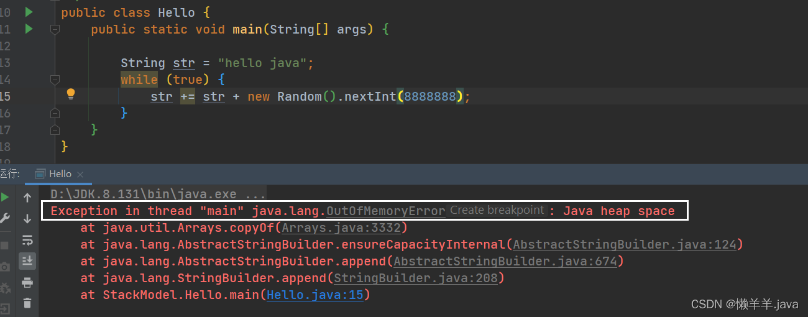Click the exit icon in Run toolbar

click(x=5, y=309)
